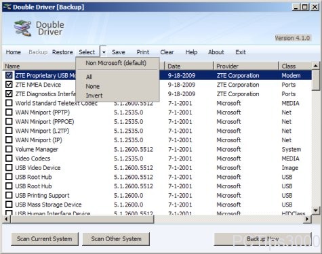Viewport: 322px width, 254px height.
Task: Click Print in the toolbar
Action: (143, 52)
